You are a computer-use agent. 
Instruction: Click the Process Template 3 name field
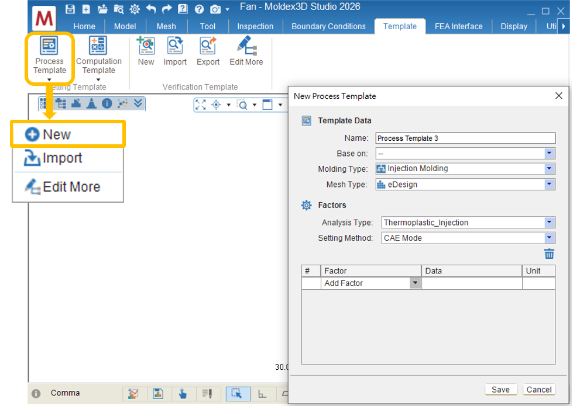pos(465,138)
